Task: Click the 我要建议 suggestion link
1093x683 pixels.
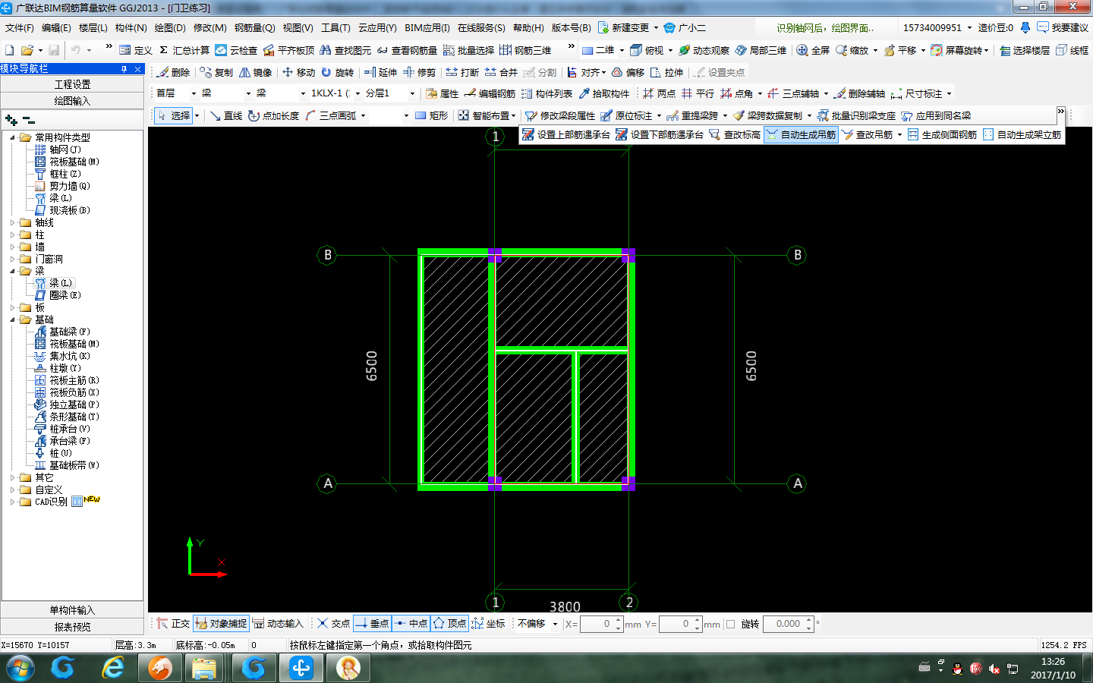Action: coord(1063,27)
